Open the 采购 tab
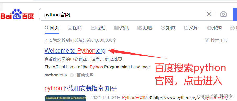 (214, 28)
